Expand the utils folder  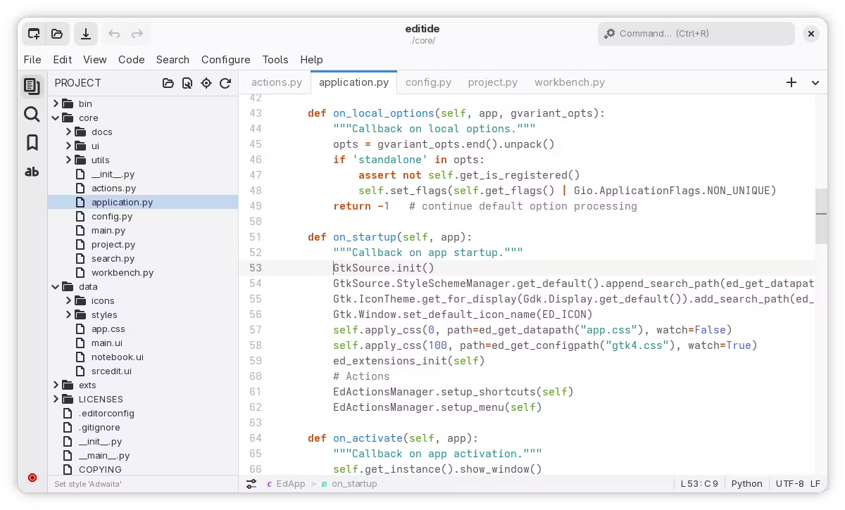[68, 160]
